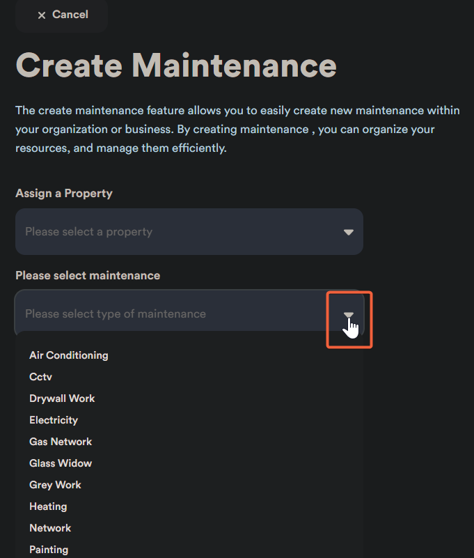This screenshot has height=558, width=474.
Task: Expand the Assign a Property dropdown arrow
Action: click(x=349, y=232)
